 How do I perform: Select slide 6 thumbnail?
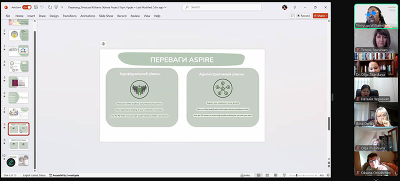[18, 97]
